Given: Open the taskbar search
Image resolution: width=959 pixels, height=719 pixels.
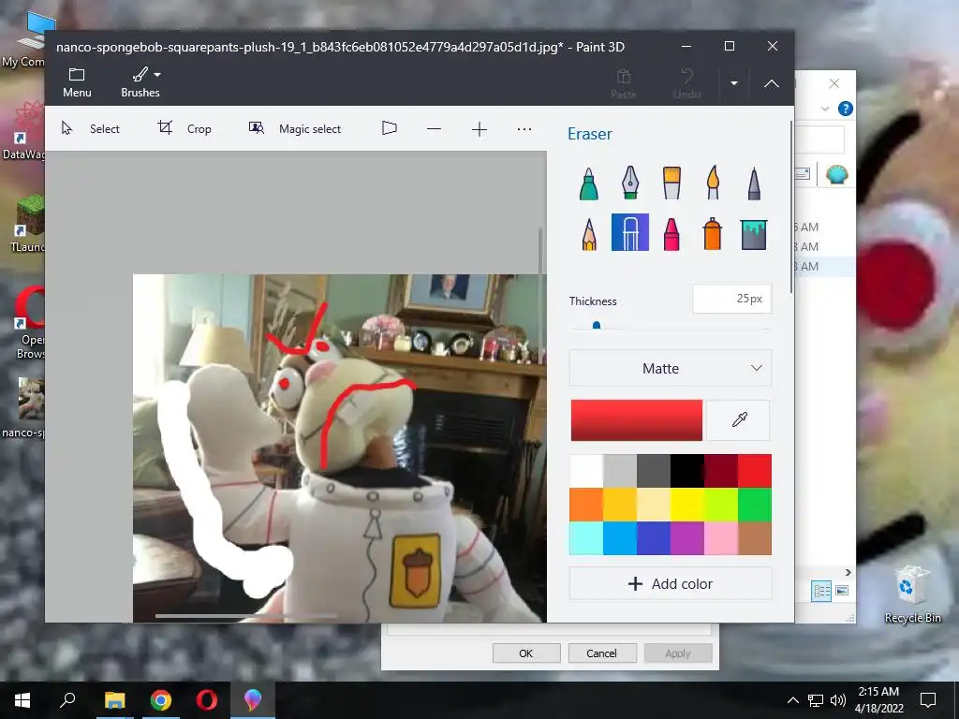Looking at the screenshot, I should (x=67, y=700).
